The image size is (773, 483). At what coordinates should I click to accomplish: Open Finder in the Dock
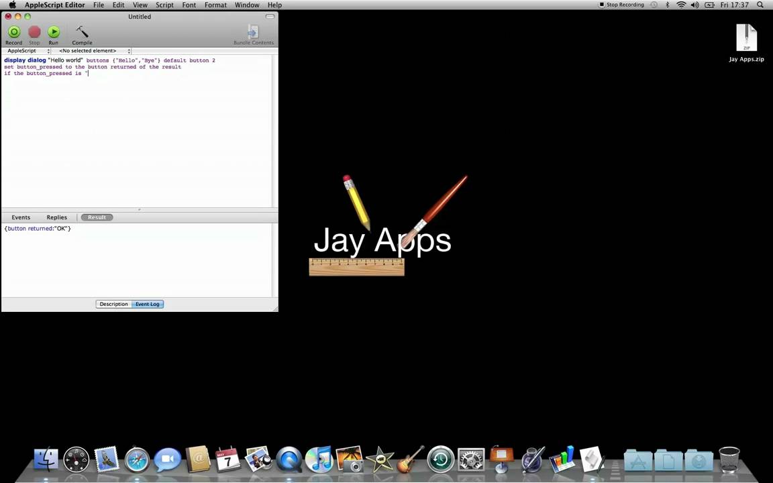[46, 459]
